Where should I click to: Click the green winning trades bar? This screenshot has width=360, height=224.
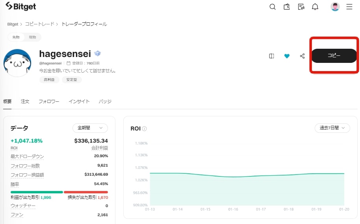[37, 192]
